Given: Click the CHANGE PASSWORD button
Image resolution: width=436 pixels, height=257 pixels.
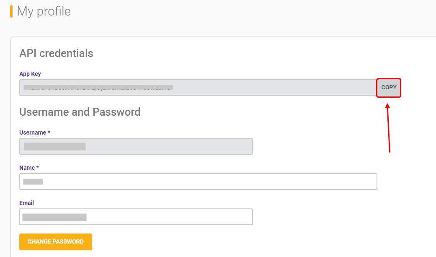Looking at the screenshot, I should point(56,241).
